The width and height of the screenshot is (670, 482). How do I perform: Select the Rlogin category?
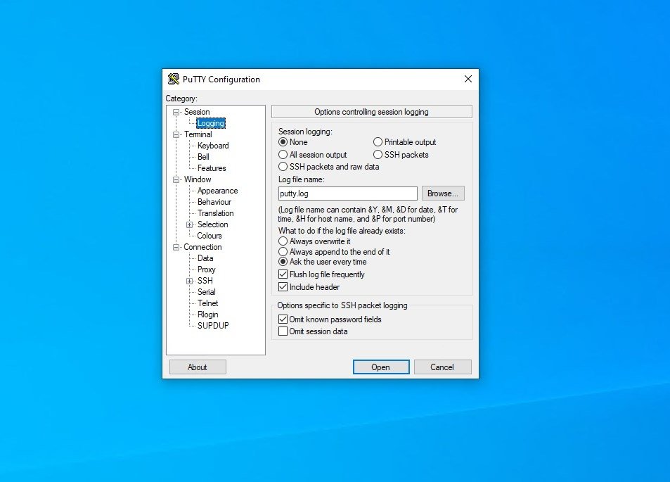(207, 315)
